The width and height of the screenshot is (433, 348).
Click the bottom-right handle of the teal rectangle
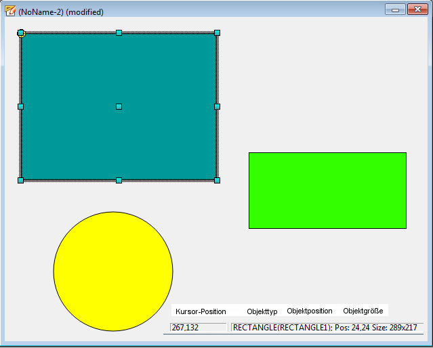[x=217, y=180]
